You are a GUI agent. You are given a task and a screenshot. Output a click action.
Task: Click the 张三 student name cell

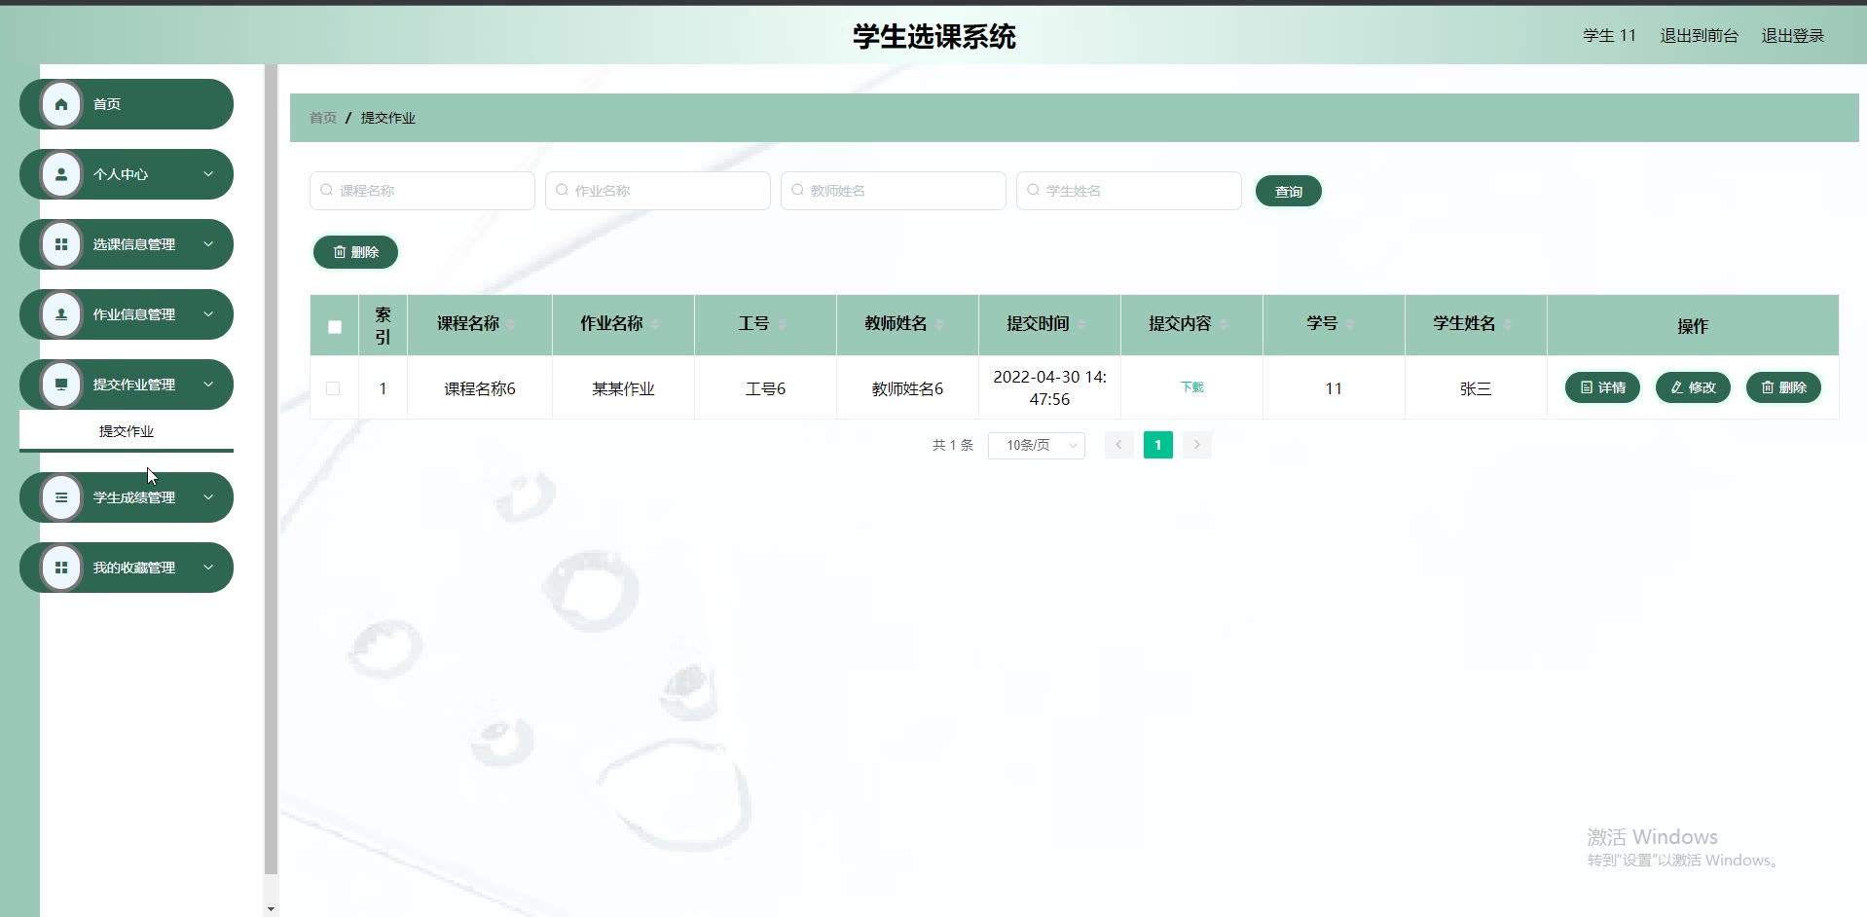click(1476, 388)
